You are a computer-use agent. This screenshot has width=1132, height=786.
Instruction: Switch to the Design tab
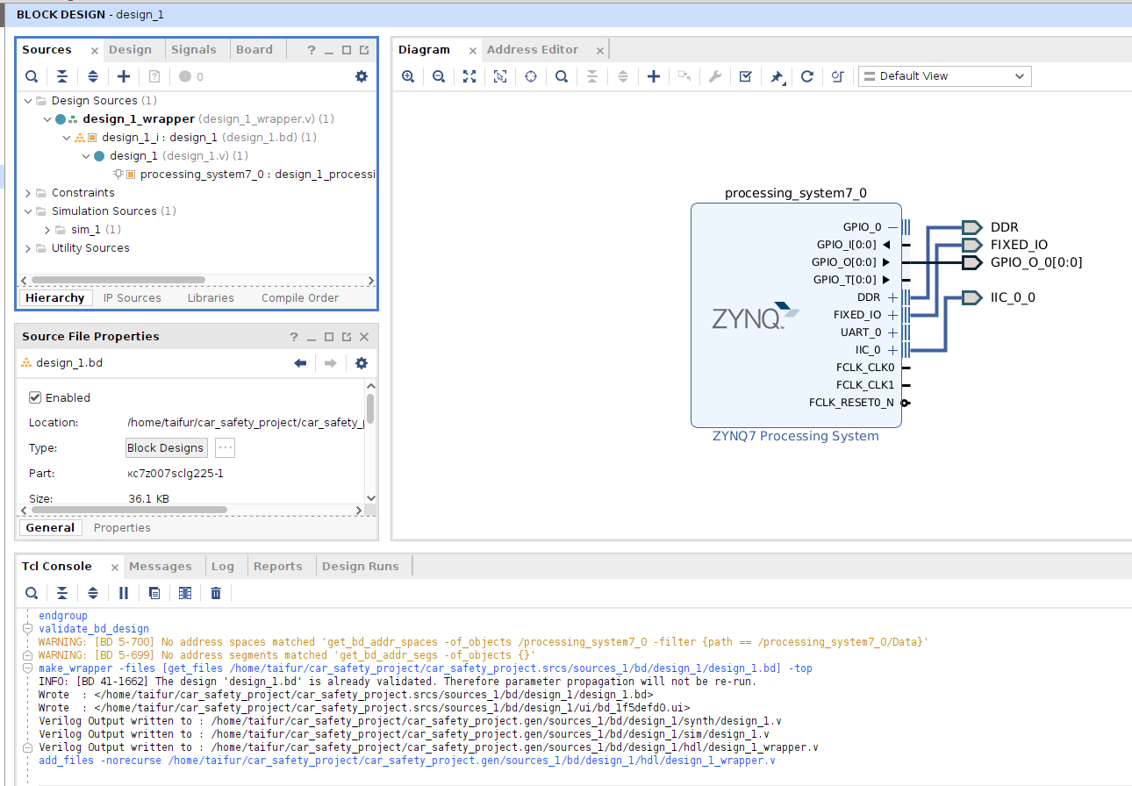pyautogui.click(x=130, y=50)
